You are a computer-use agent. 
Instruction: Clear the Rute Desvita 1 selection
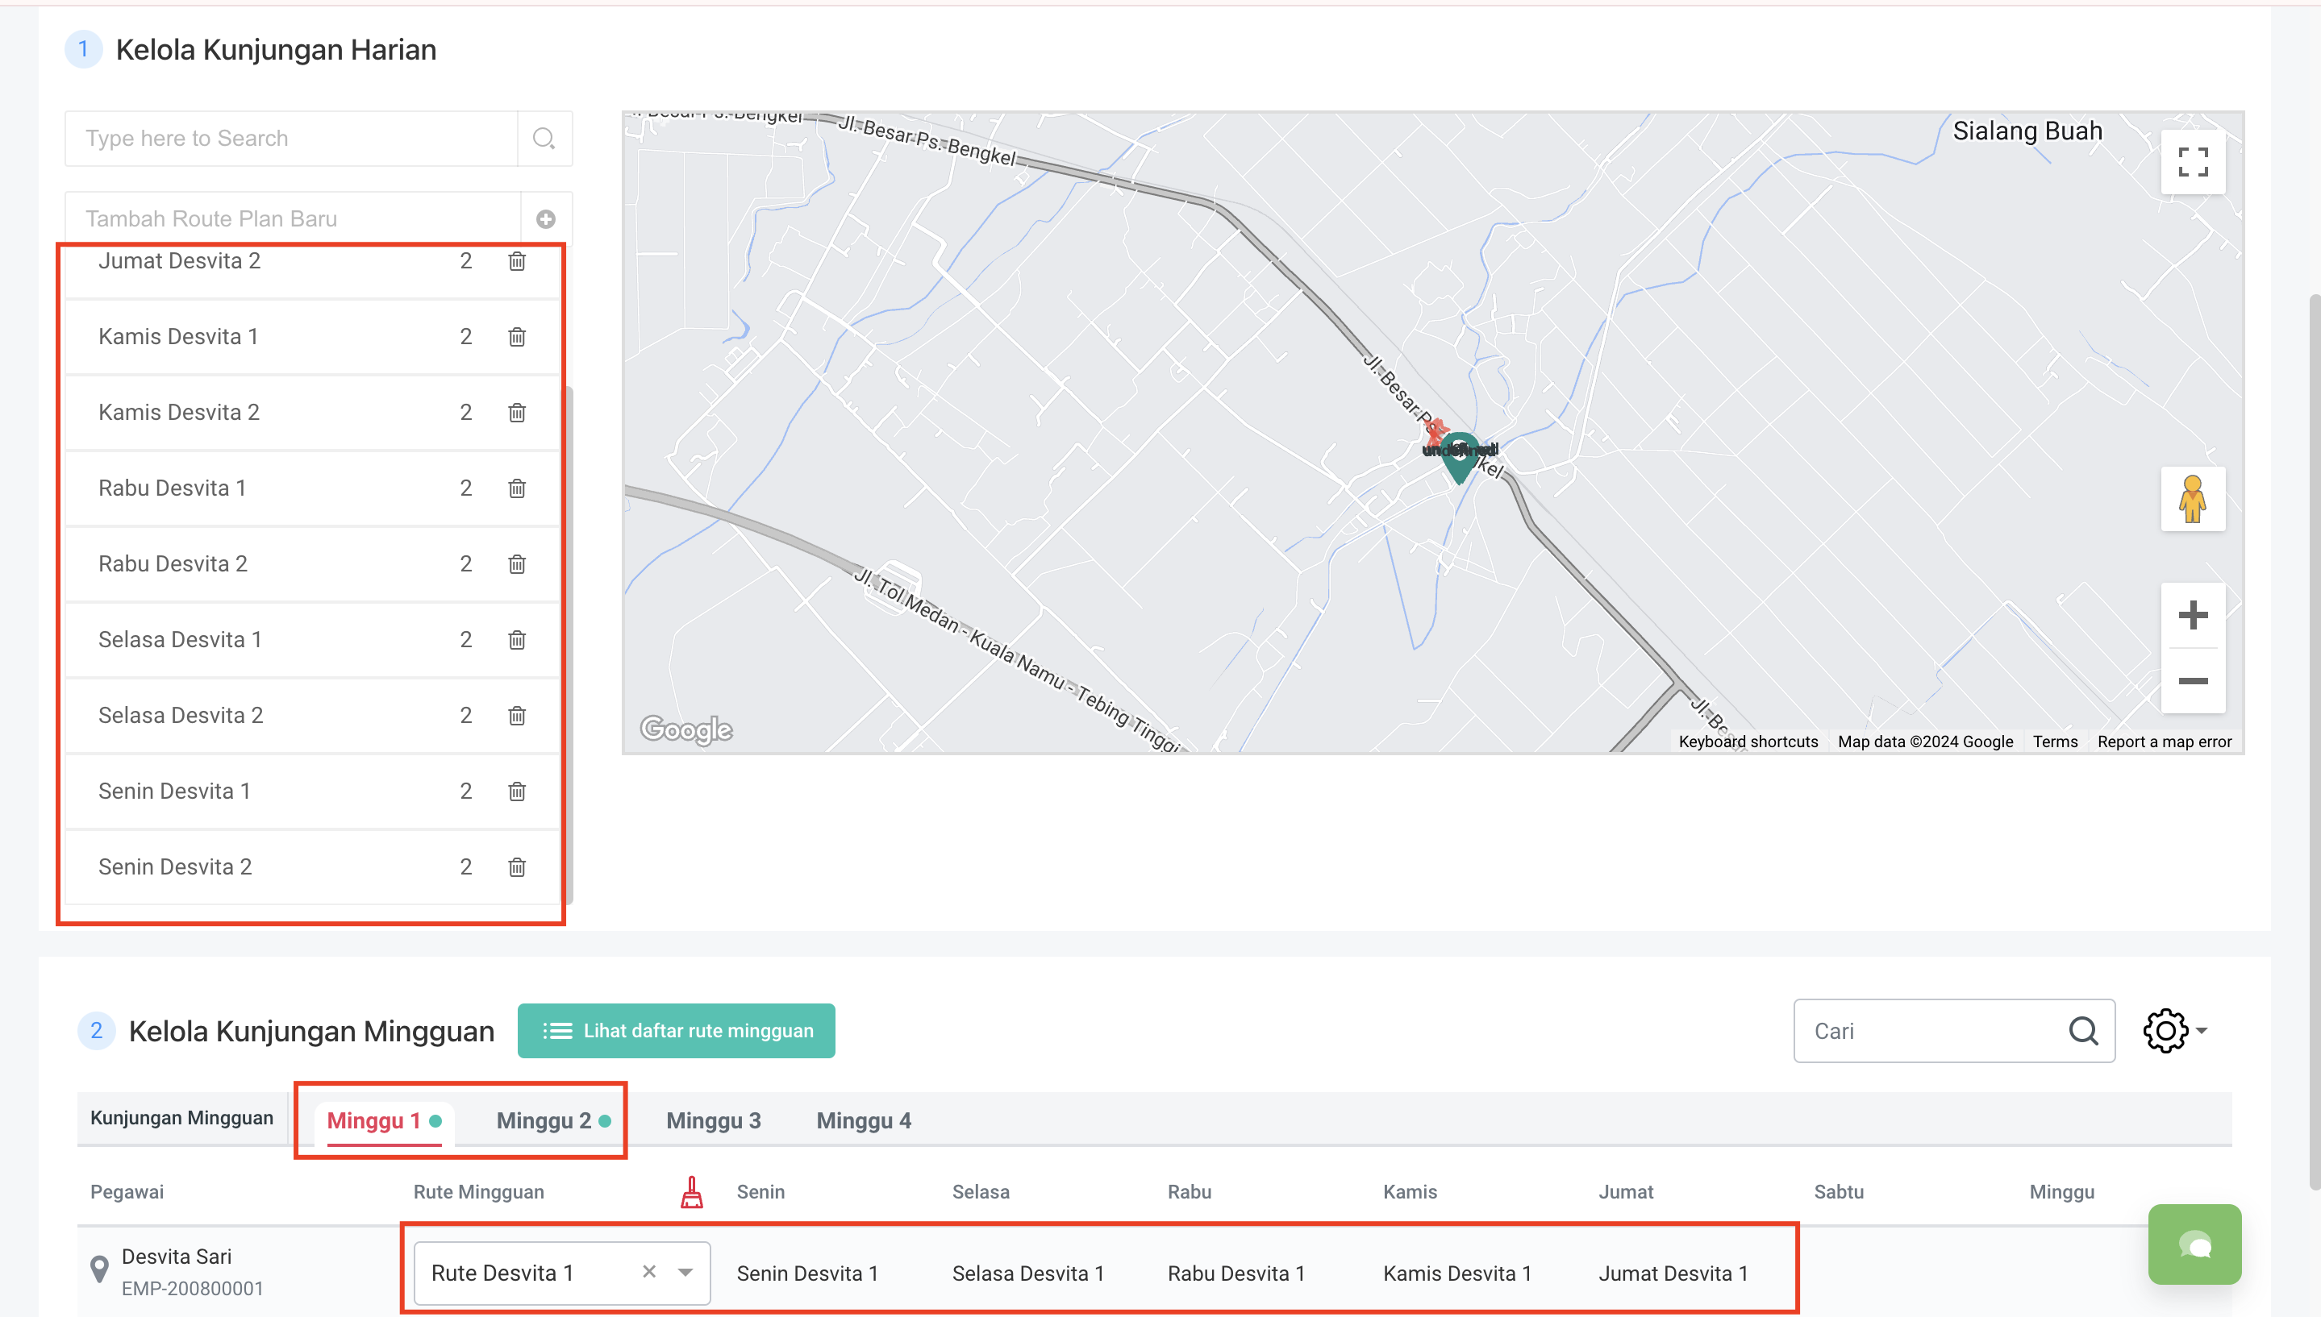[648, 1272]
